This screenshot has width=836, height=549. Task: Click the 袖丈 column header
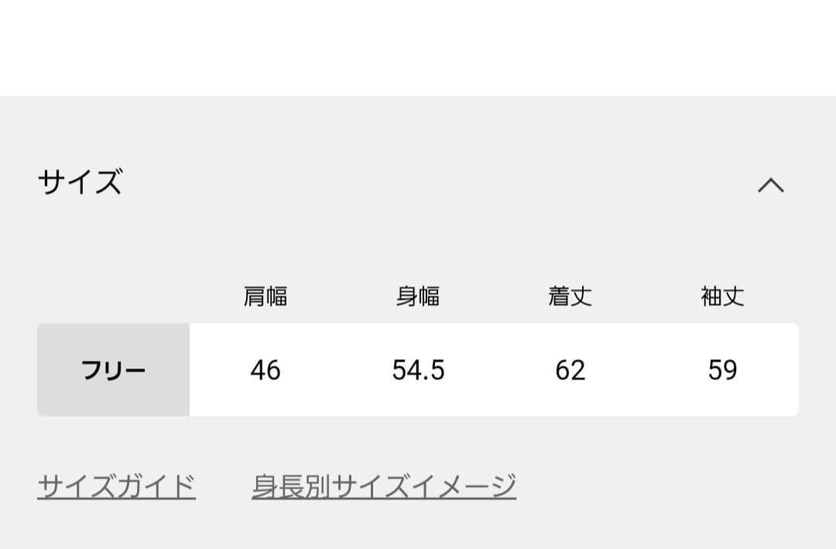point(723,297)
